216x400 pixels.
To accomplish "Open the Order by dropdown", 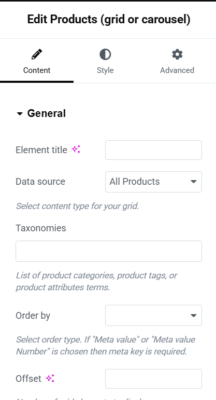I will pyautogui.click(x=153, y=315).
